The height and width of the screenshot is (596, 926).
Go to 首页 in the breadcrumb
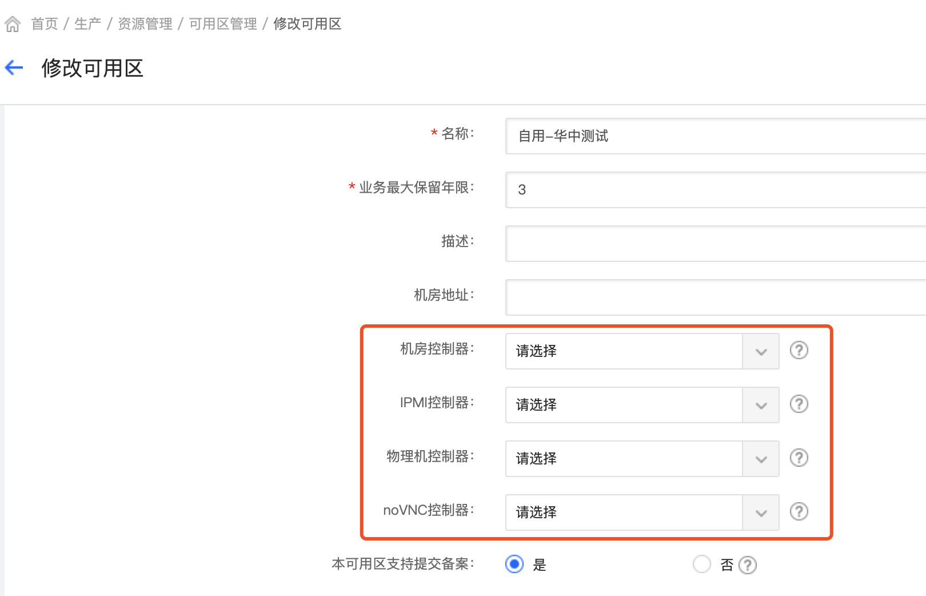coord(45,24)
